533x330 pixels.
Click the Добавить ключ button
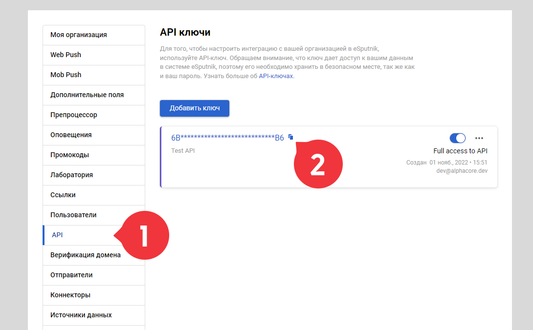[195, 108]
